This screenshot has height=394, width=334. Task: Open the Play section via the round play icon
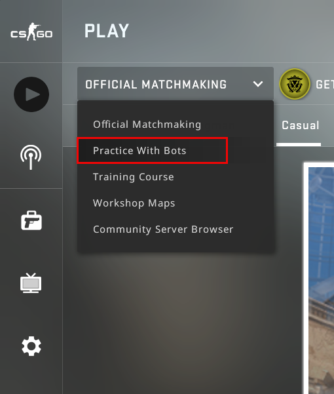point(31,94)
